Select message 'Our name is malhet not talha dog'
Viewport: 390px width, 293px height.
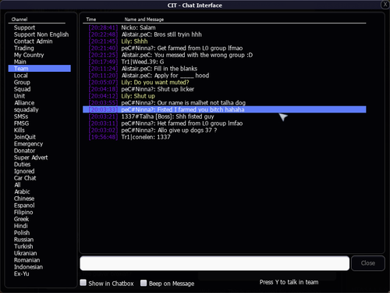click(x=225, y=103)
